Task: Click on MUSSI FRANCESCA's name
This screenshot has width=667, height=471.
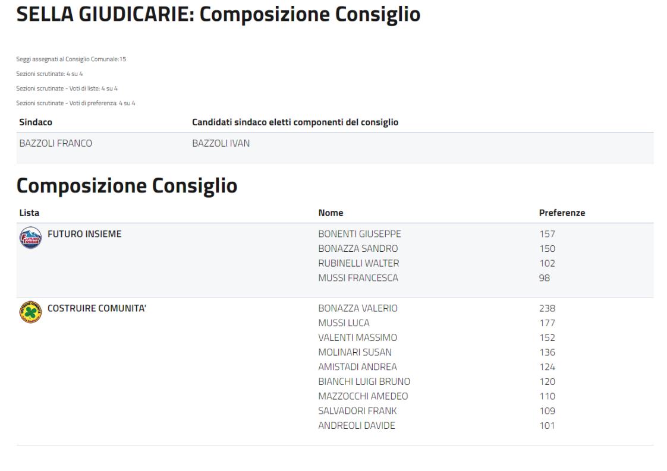Action: click(358, 278)
